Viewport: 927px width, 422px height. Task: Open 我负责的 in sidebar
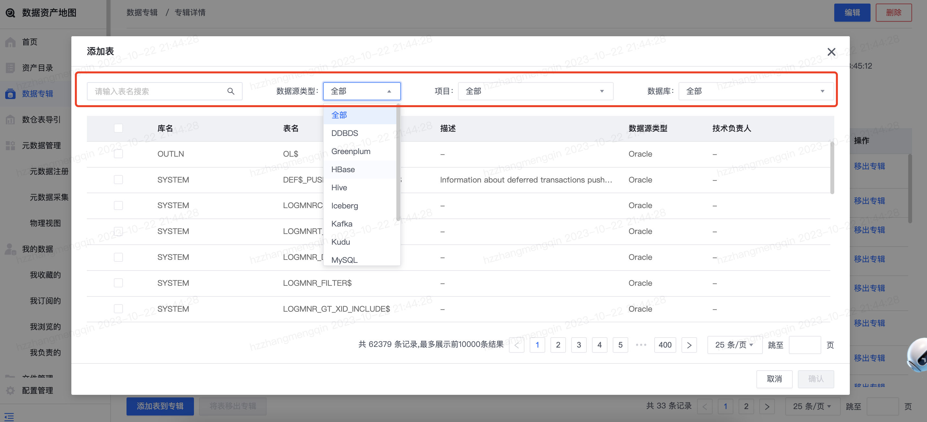(x=45, y=352)
